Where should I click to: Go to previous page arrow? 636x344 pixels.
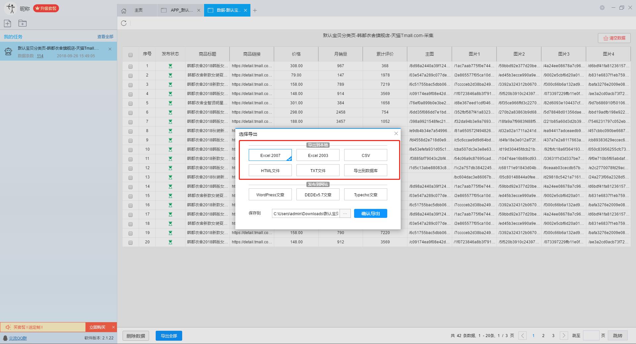pyautogui.click(x=523, y=335)
